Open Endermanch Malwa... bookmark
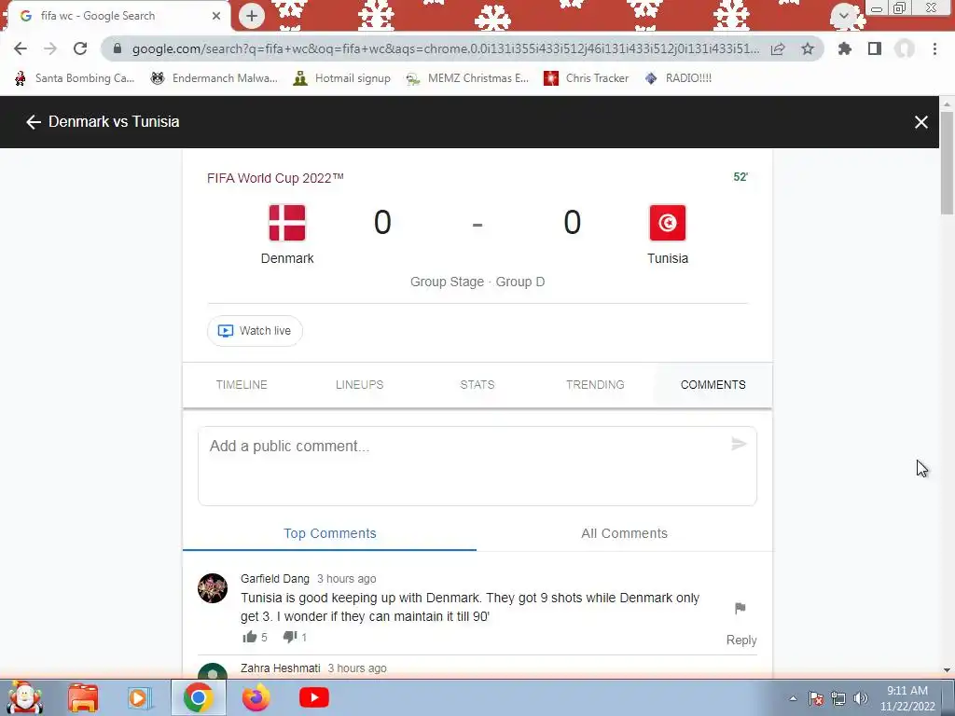 tap(214, 78)
